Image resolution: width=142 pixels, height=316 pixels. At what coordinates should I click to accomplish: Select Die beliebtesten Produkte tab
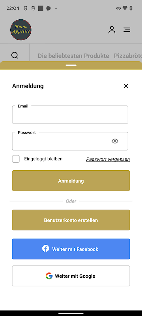(x=73, y=56)
